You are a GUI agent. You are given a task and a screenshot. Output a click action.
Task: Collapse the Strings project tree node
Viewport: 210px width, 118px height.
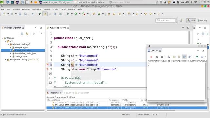(x=2, y=38)
